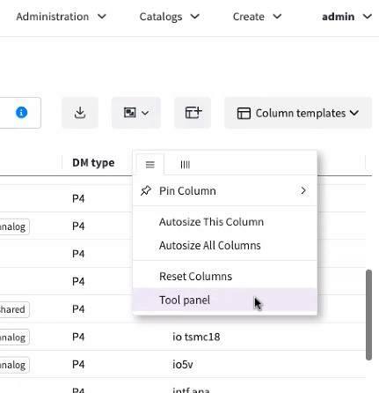Open the Create menu
This screenshot has height=393, width=379.
click(x=257, y=17)
